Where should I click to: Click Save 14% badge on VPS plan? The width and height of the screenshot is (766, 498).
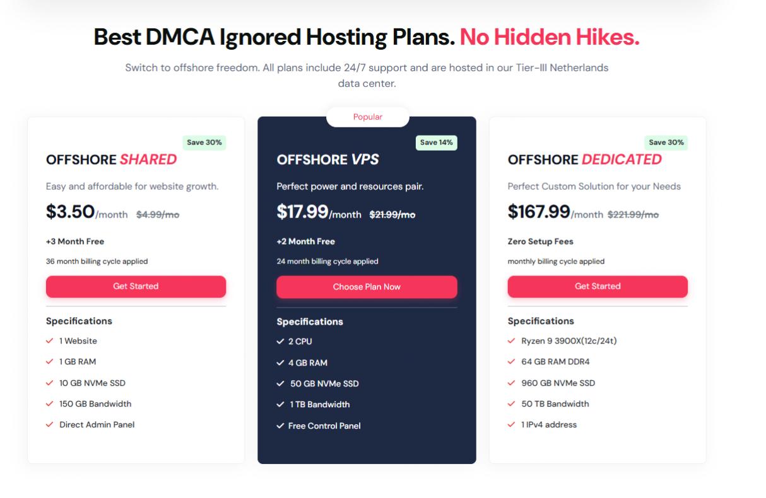[437, 142]
